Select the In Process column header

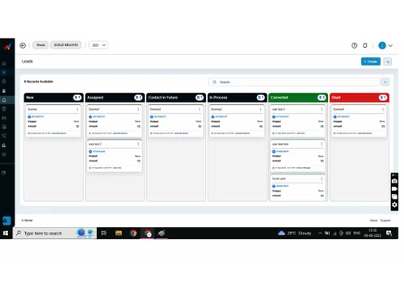coord(237,98)
